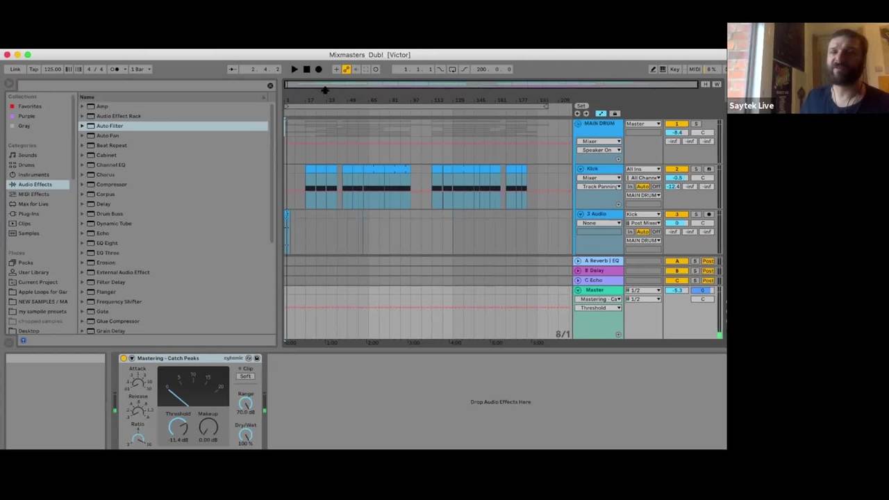Click the Tap tempo button
889x500 pixels.
coord(33,69)
